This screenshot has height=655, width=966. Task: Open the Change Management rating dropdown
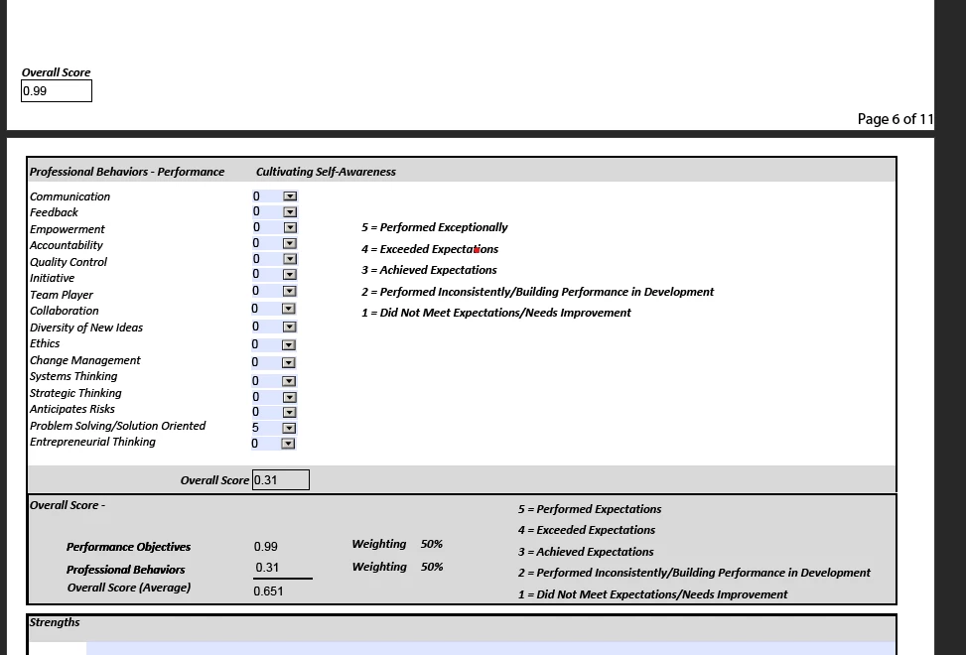(288, 362)
